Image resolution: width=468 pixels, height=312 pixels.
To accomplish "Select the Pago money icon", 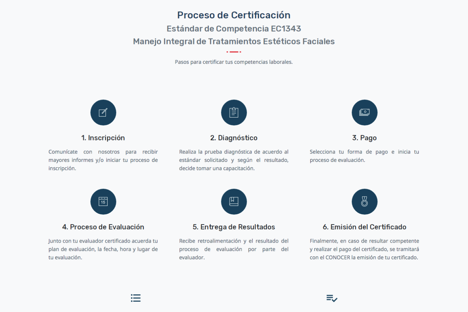I will (x=364, y=113).
